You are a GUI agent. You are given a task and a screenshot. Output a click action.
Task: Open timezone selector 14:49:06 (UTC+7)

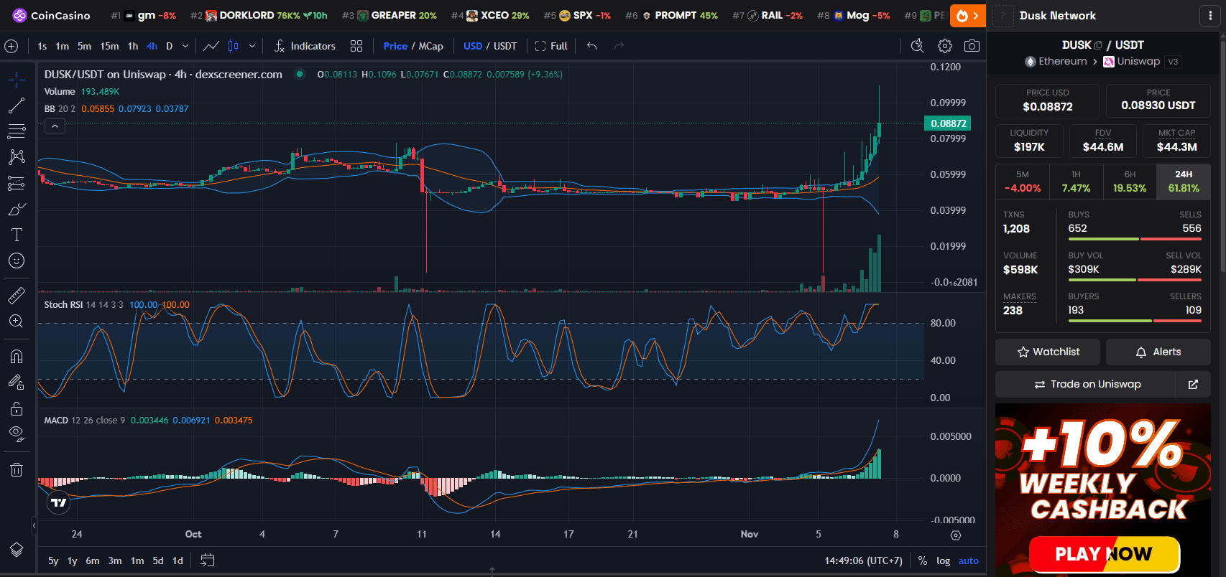(863, 560)
